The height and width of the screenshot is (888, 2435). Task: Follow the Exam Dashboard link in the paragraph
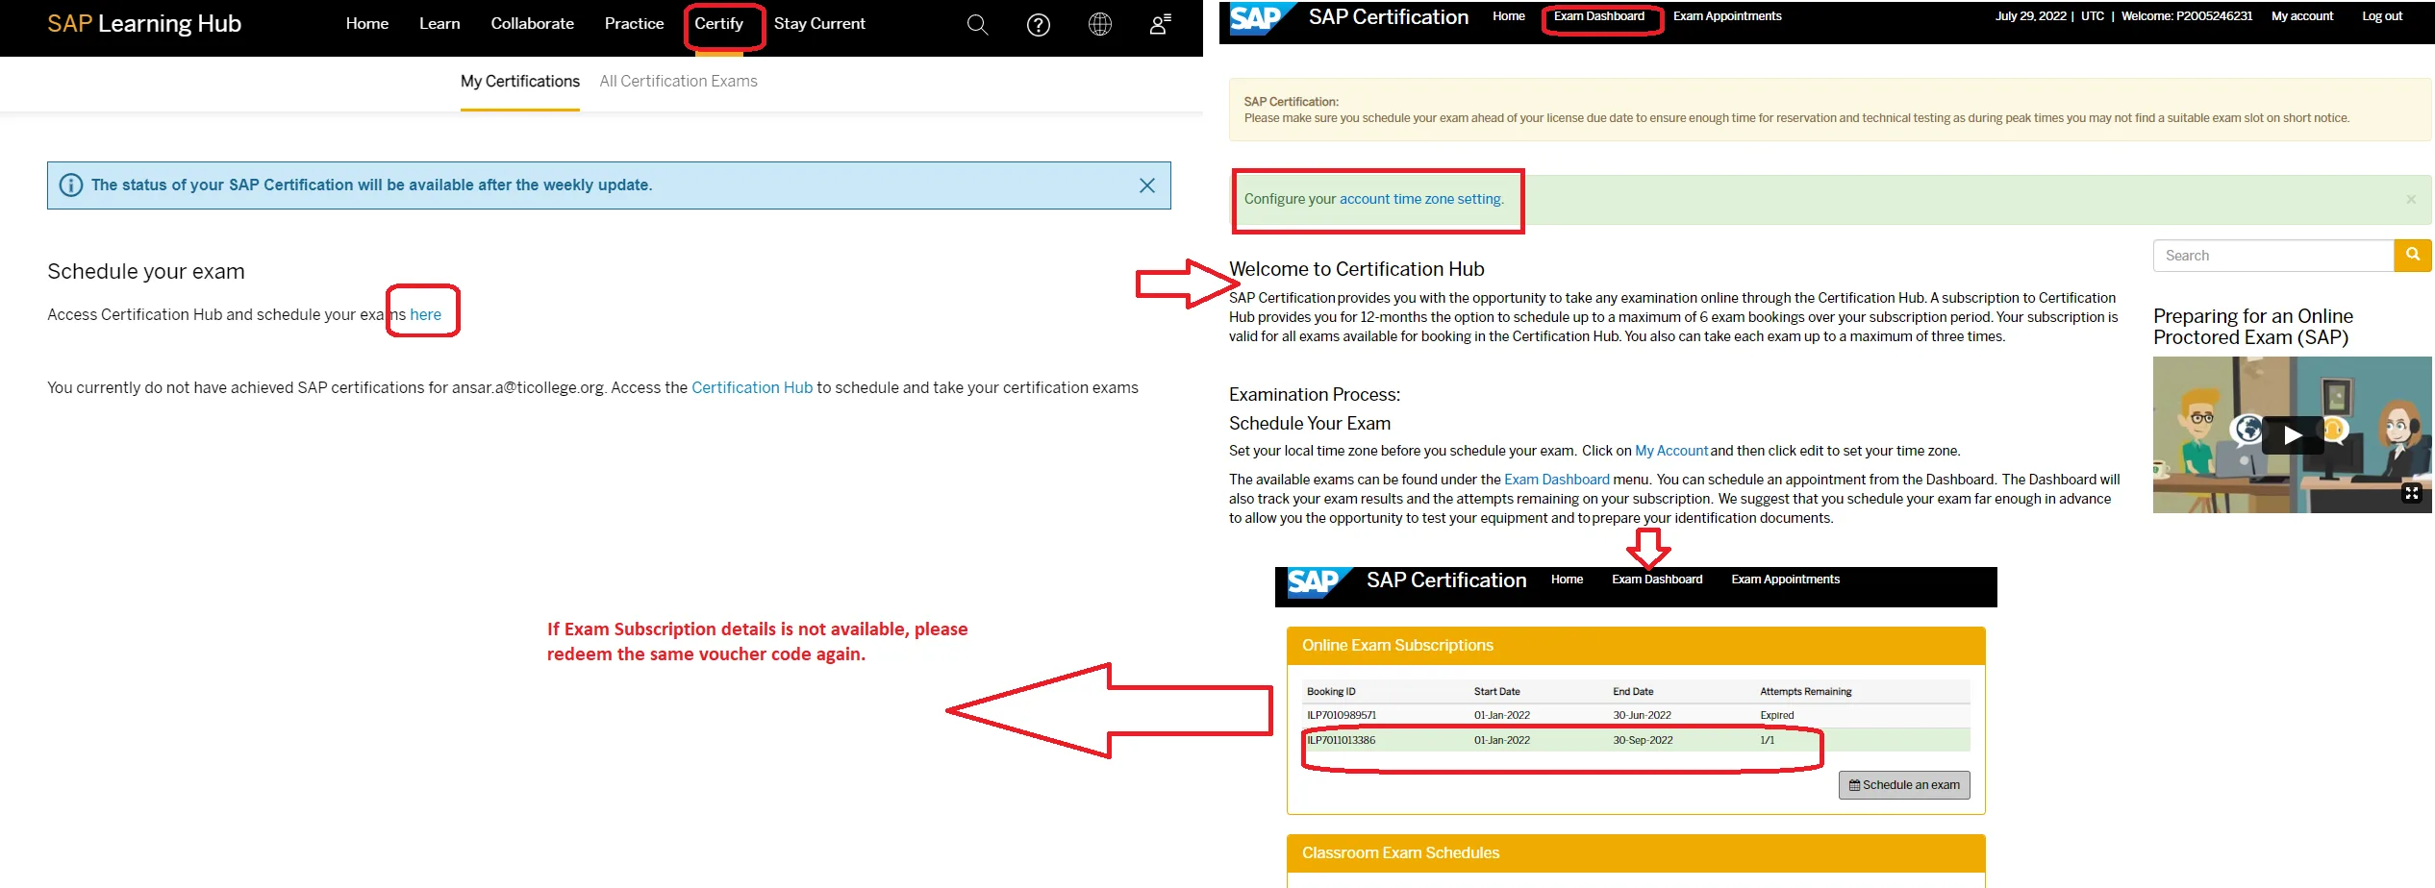tap(1556, 480)
